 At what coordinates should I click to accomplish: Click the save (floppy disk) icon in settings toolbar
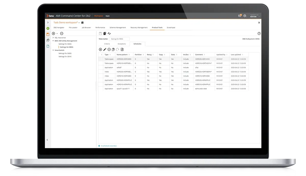point(100,33)
